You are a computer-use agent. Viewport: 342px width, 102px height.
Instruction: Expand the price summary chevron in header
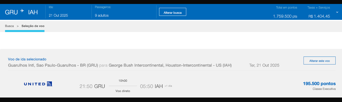(337, 12)
